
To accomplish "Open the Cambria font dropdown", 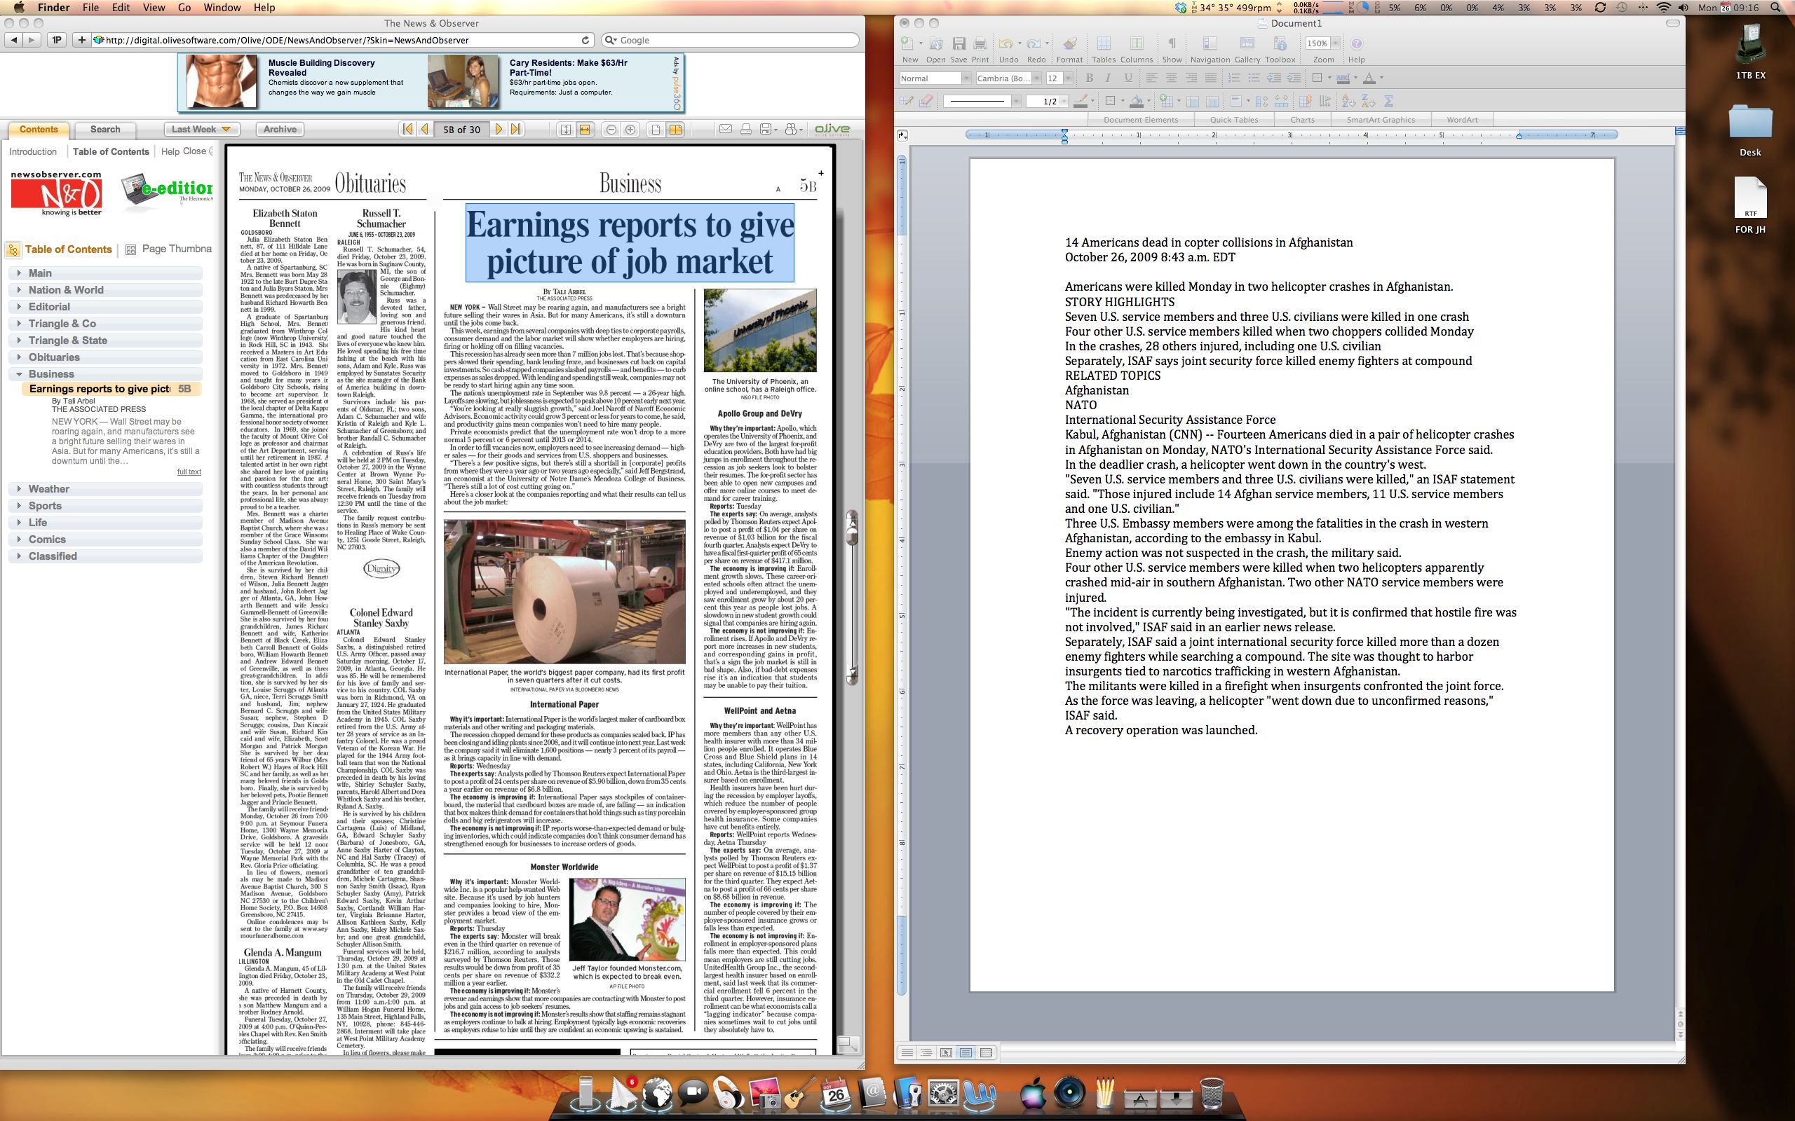I will [1036, 78].
